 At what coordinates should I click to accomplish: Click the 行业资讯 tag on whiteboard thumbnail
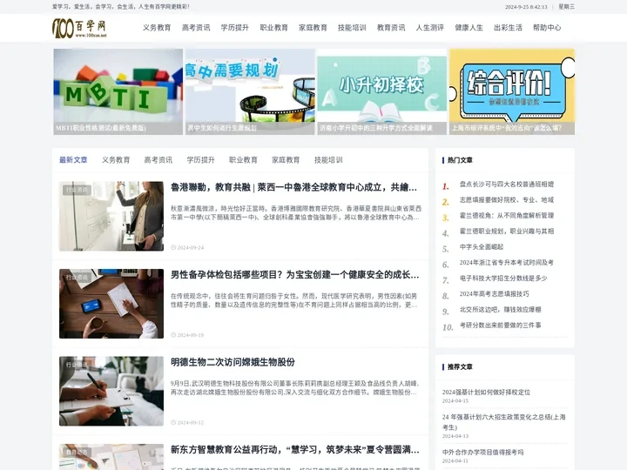click(77, 190)
